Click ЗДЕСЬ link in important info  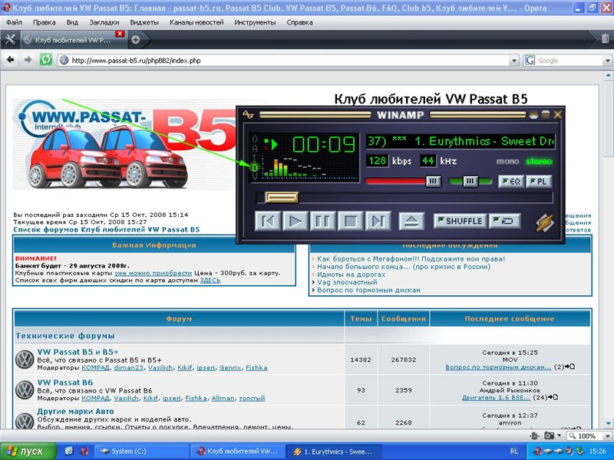(x=210, y=280)
